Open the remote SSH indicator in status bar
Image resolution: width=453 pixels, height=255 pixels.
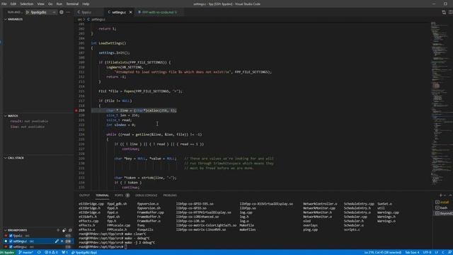click(x=7, y=252)
